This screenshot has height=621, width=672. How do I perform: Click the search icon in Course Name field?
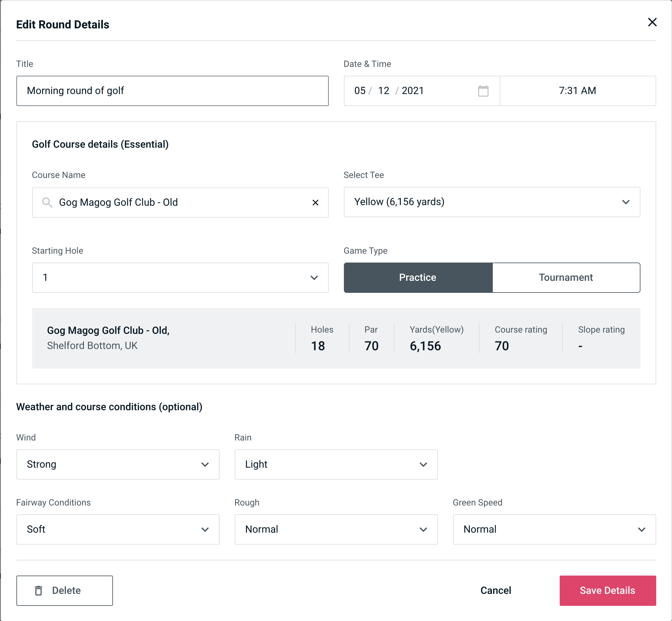click(x=47, y=202)
